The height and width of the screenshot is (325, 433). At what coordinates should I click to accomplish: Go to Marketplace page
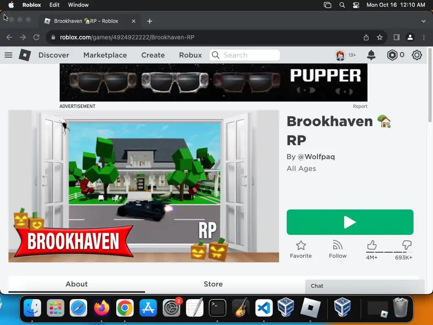click(105, 55)
